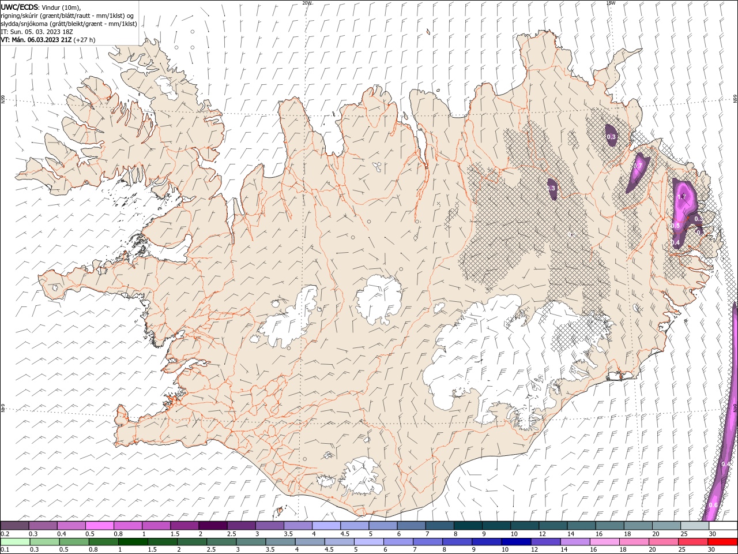Select the light pink lower swatch labeled 16
Image resolution: width=738 pixels, height=554 pixels.
click(605, 542)
